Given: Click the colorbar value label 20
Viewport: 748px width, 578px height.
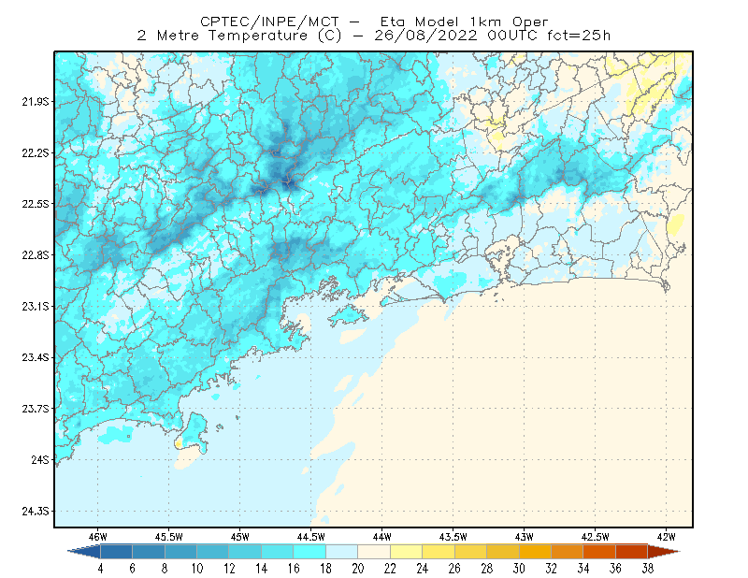Looking at the screenshot, I should 358,569.
